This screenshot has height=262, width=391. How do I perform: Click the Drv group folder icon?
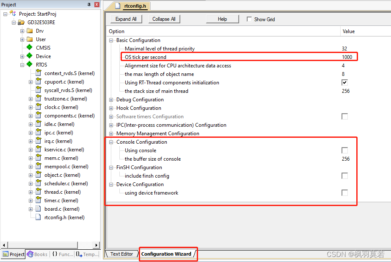tap(30, 31)
